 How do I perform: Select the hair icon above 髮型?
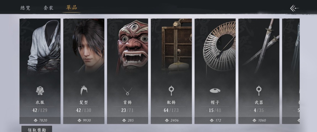84,90
